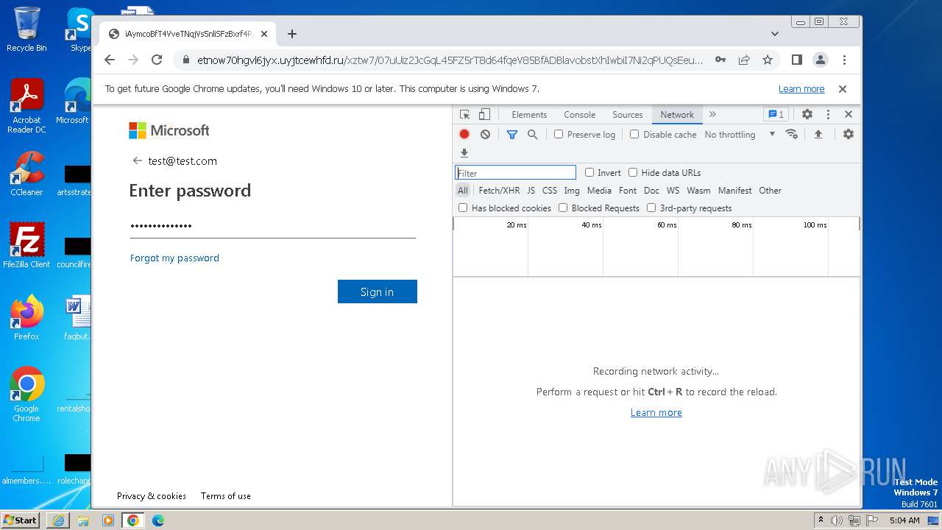The height and width of the screenshot is (530, 942).
Task: Stop recording the network log
Action: pos(464,134)
